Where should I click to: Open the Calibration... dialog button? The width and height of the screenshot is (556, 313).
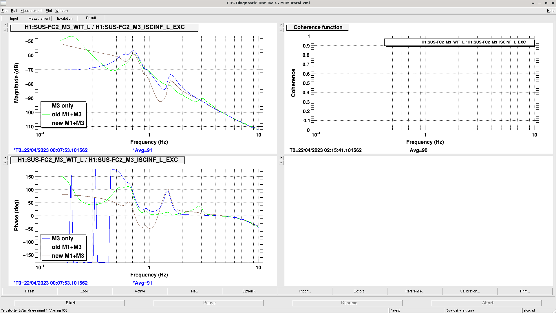click(x=469, y=291)
